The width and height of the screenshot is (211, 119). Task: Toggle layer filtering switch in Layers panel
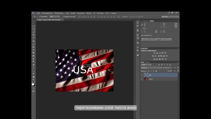pyautogui.click(x=178, y=65)
